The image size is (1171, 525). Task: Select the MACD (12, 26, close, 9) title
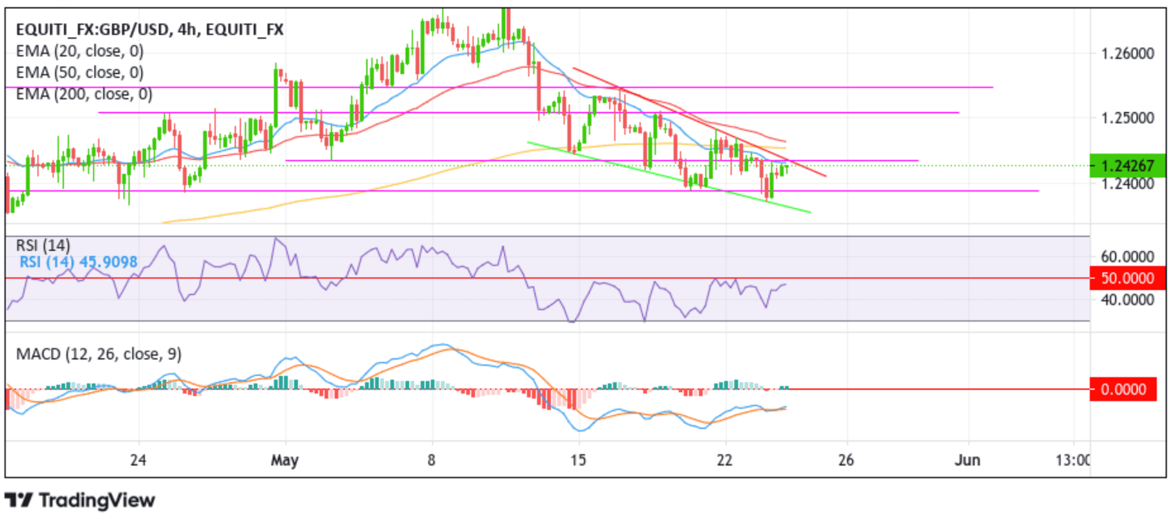pyautogui.click(x=99, y=354)
